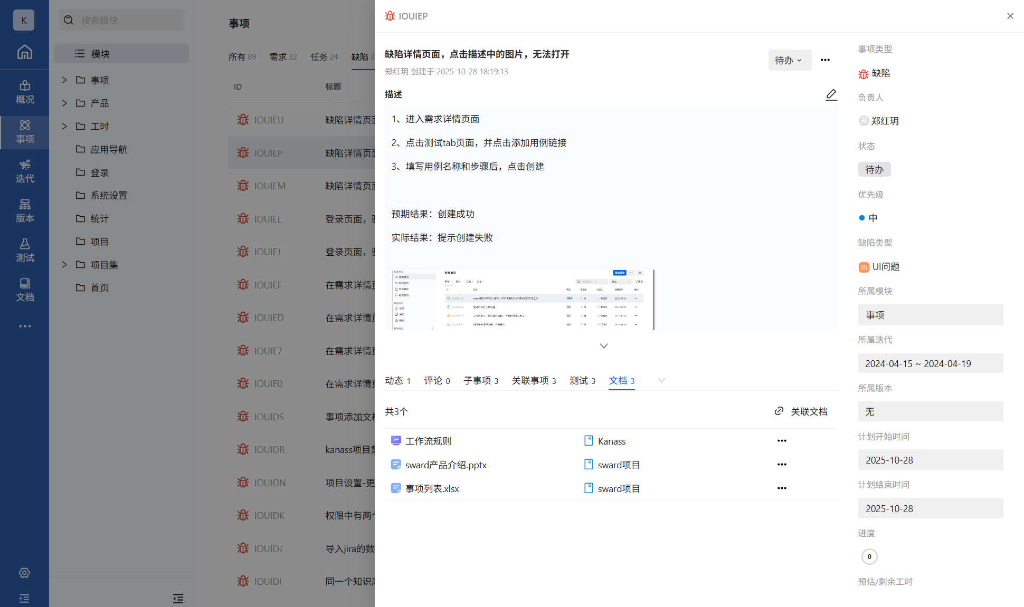
Task: Click the edit description pencil icon
Action: click(831, 94)
